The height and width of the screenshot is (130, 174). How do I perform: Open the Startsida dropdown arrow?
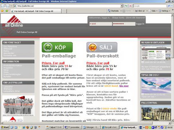121,11
